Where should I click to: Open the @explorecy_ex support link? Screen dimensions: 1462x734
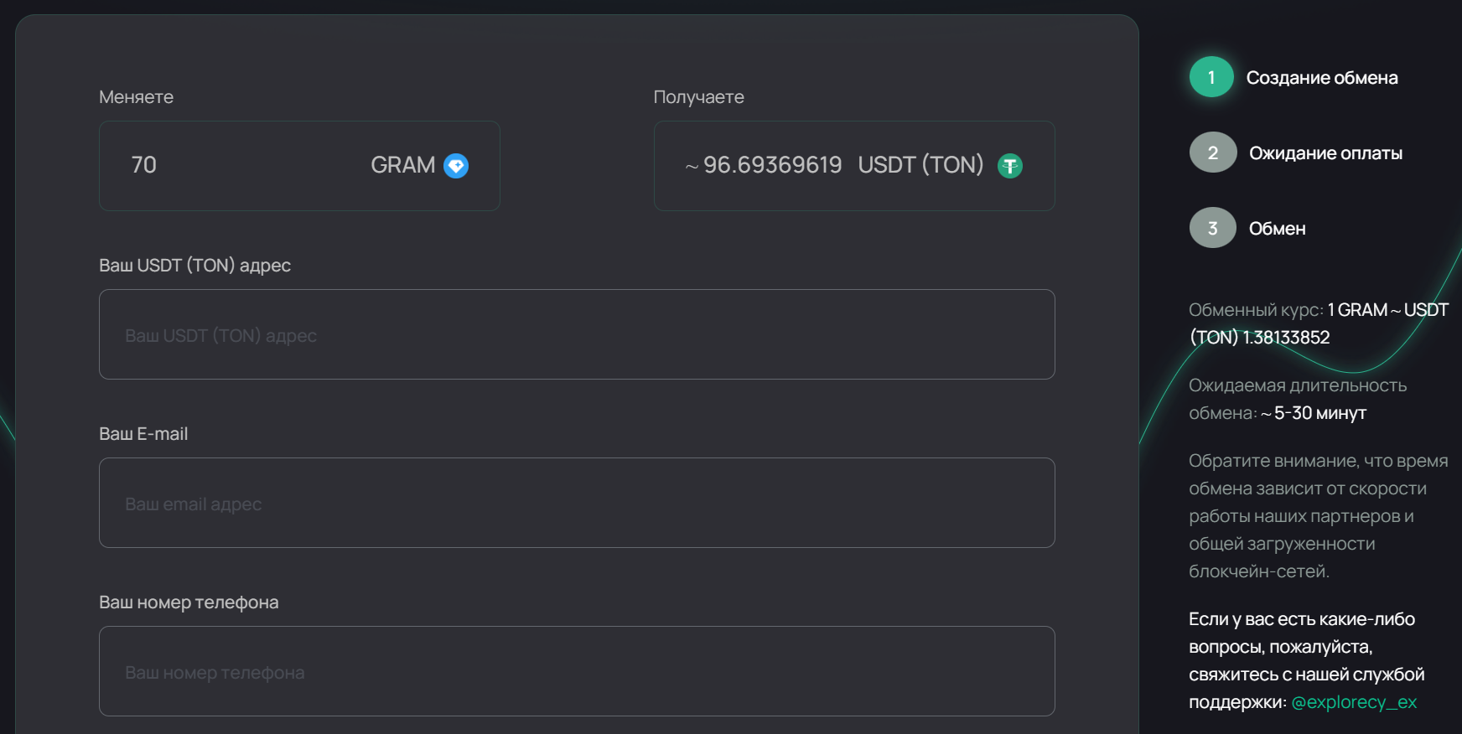[1354, 702]
